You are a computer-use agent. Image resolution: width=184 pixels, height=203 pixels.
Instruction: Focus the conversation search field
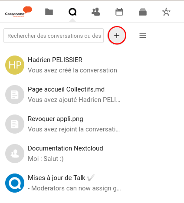[53, 36]
